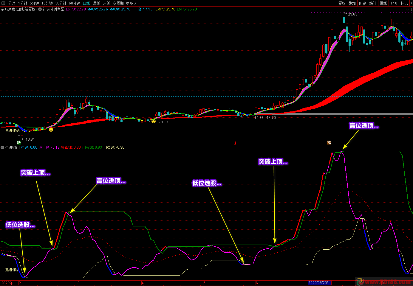The width and height of the screenshot is (413, 286).
Task: Switch to the 周线 weekly tab
Action: 97,3
